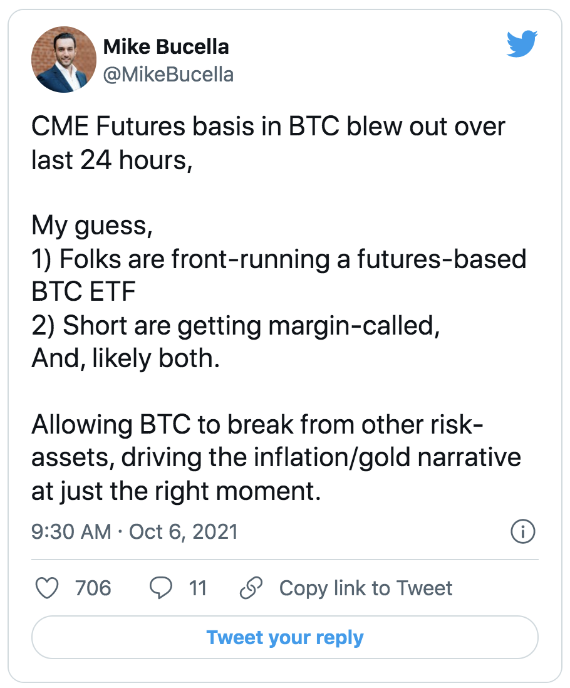The image size is (570, 688).
Task: Open Mike Bucella's profile photo
Action: pyautogui.click(x=64, y=60)
